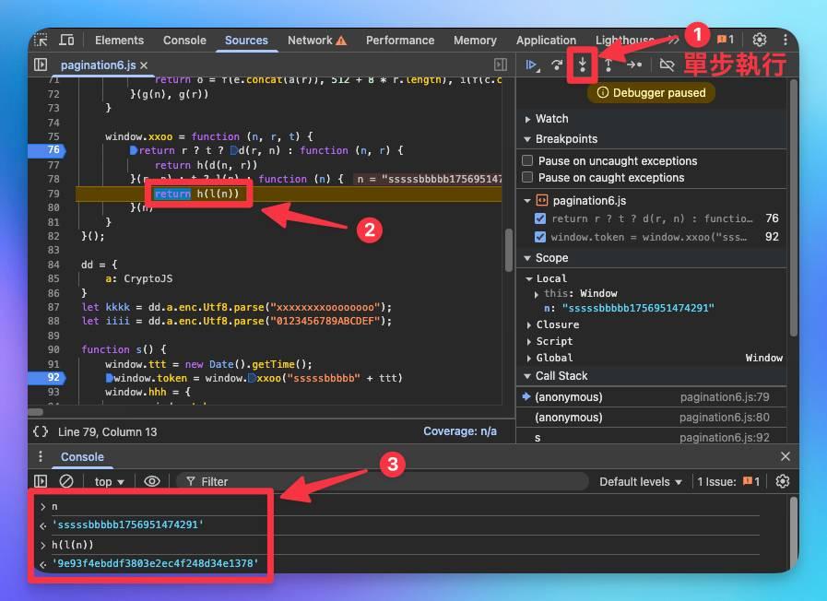Open the Memory tab
The height and width of the screenshot is (601, 827).
pyautogui.click(x=475, y=40)
